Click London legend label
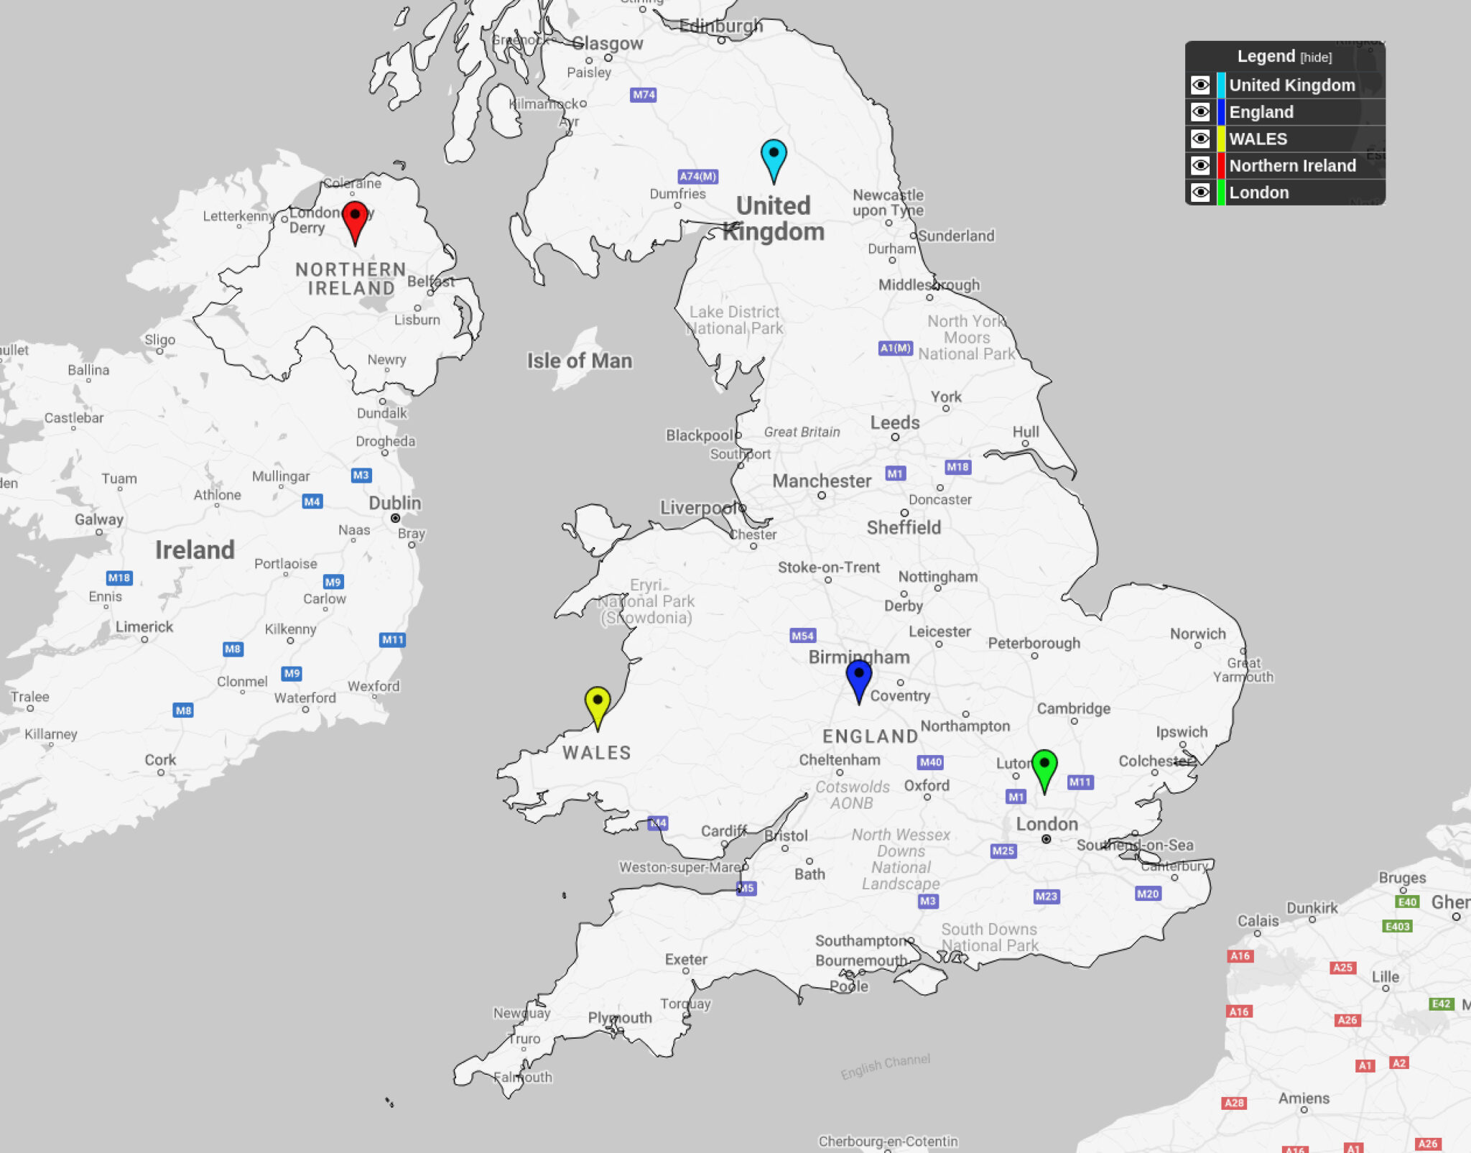 pos(1258,193)
